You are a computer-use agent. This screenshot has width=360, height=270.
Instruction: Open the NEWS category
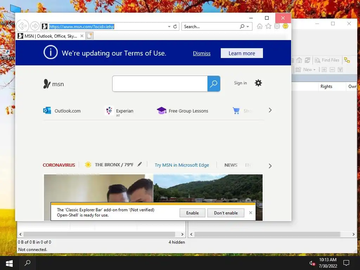point(231,165)
